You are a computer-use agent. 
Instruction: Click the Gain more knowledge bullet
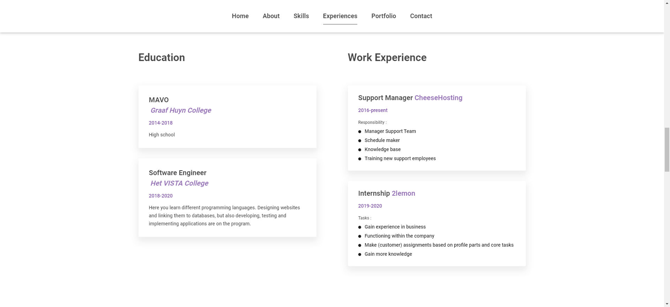point(388,254)
